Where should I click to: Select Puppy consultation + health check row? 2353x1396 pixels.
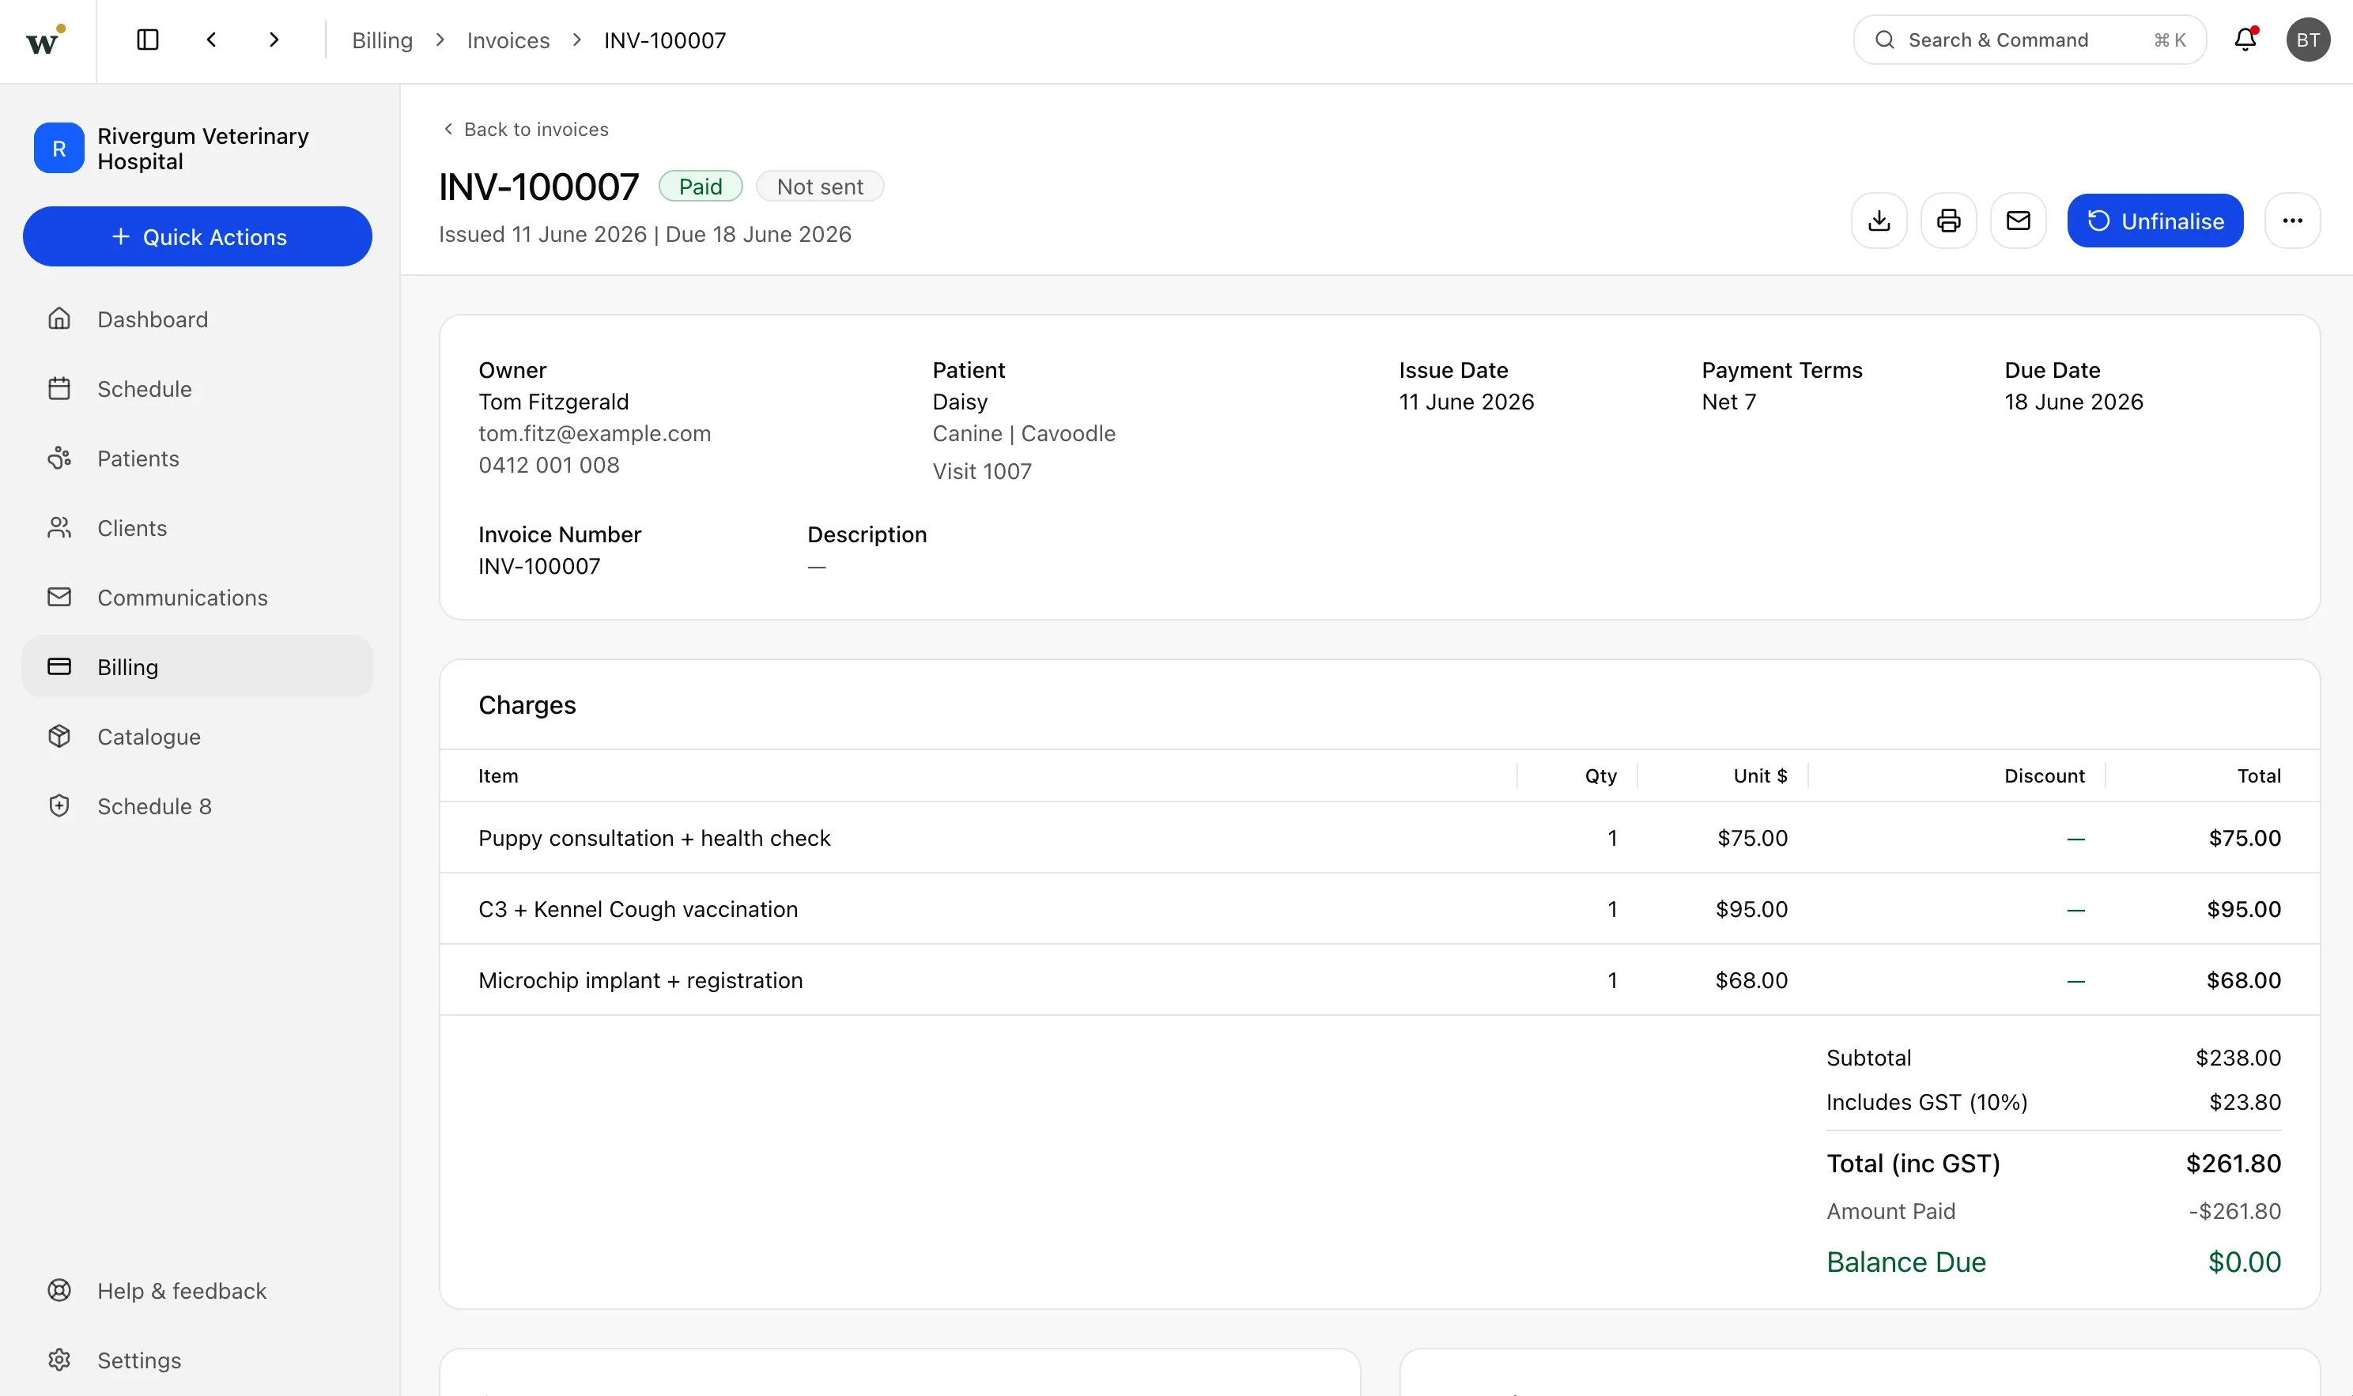[1379, 837]
